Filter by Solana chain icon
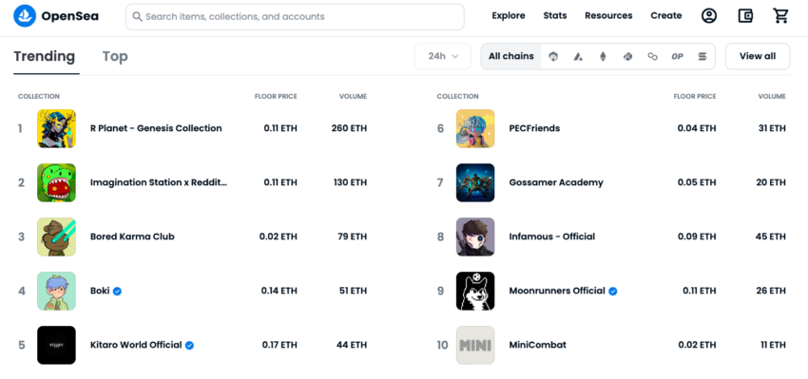 tap(702, 57)
